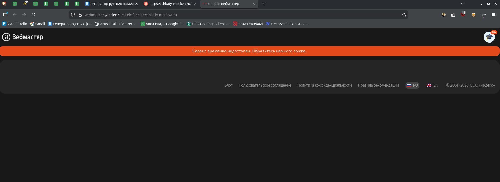
Task: Open the tiger-face extension icon
Action: (x=473, y=15)
